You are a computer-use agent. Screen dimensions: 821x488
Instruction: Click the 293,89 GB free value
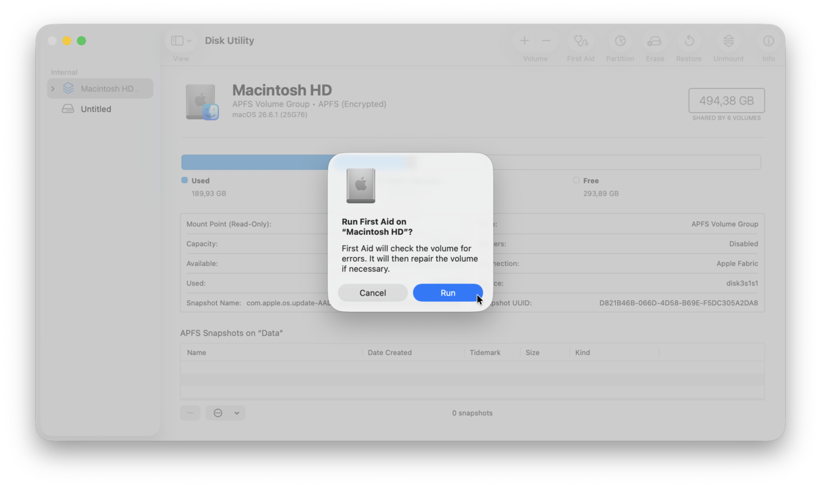coord(601,194)
